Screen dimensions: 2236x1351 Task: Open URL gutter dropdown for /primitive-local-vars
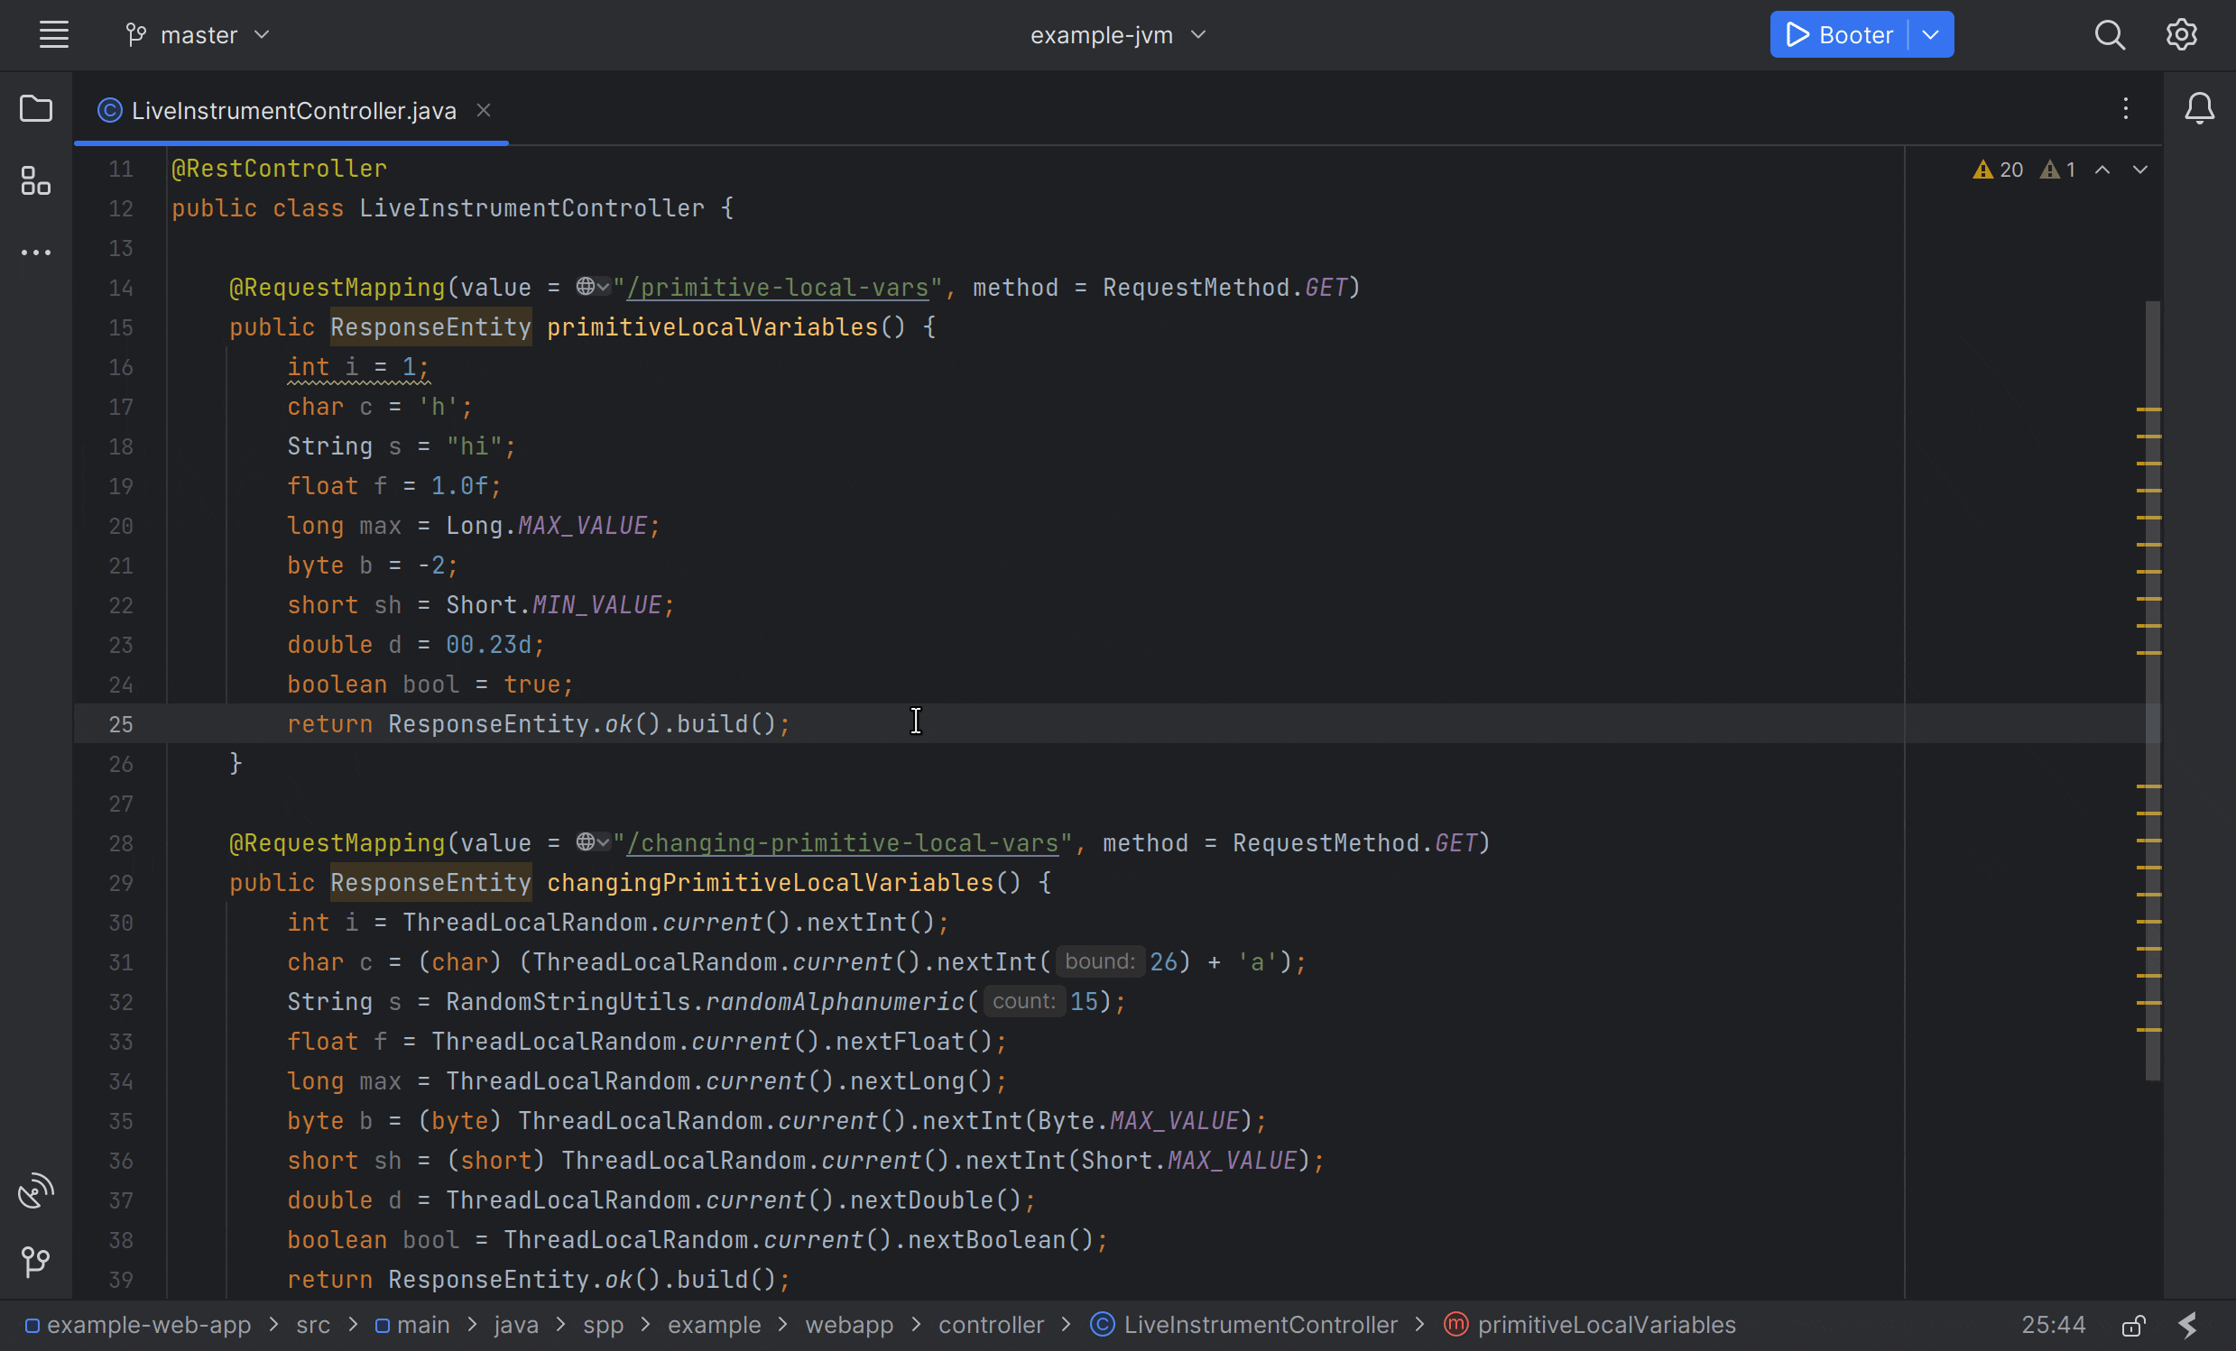coord(593,288)
